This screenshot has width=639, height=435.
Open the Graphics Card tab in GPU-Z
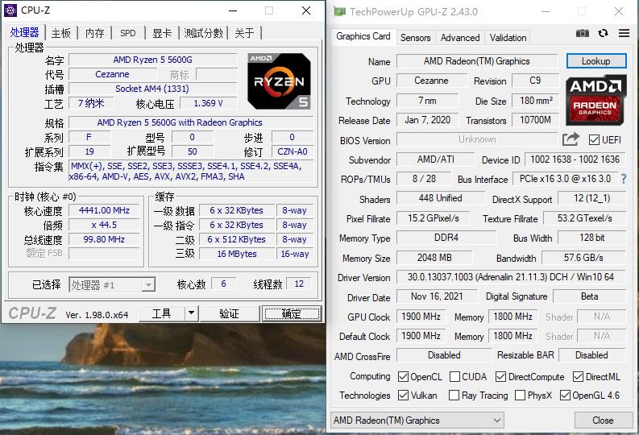[x=363, y=36]
